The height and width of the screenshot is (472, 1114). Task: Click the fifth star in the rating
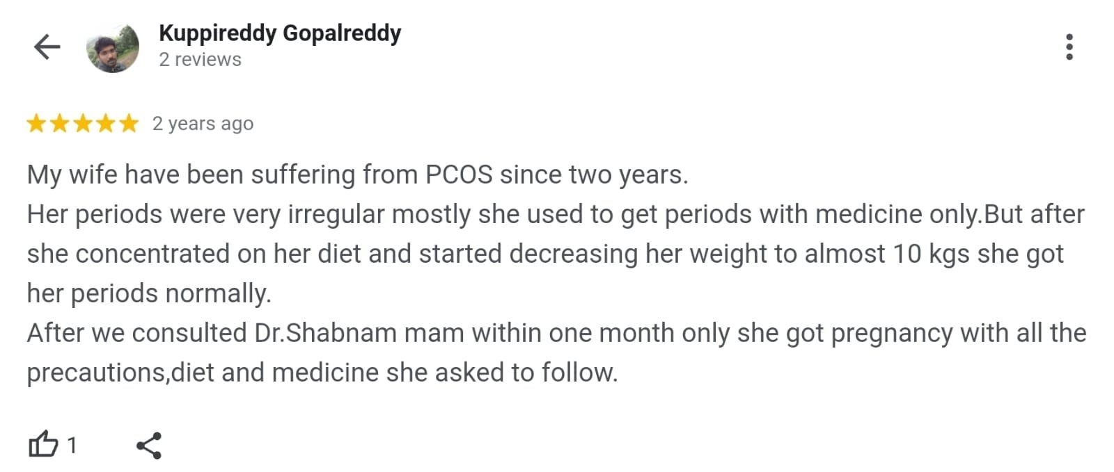128,123
